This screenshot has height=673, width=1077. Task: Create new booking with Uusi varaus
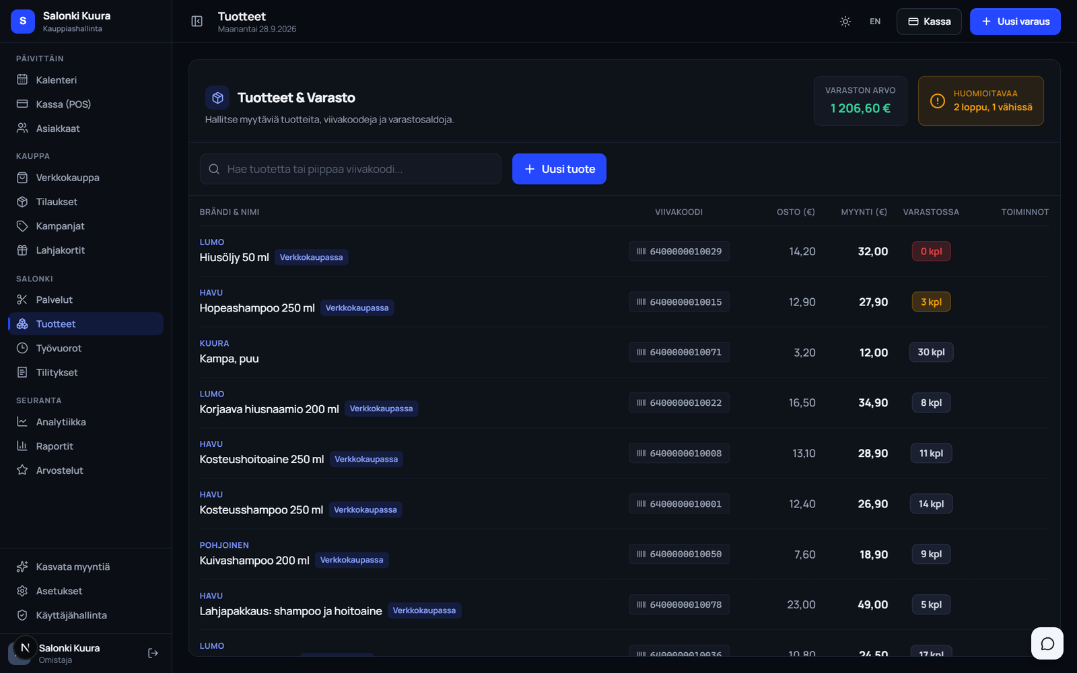pyautogui.click(x=1015, y=22)
